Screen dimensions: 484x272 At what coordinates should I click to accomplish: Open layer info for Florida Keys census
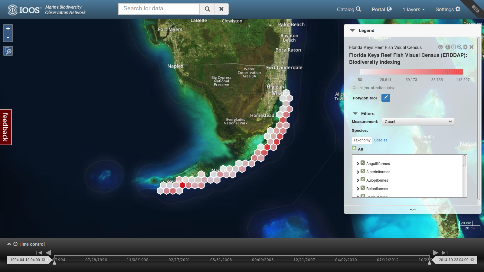point(448,47)
